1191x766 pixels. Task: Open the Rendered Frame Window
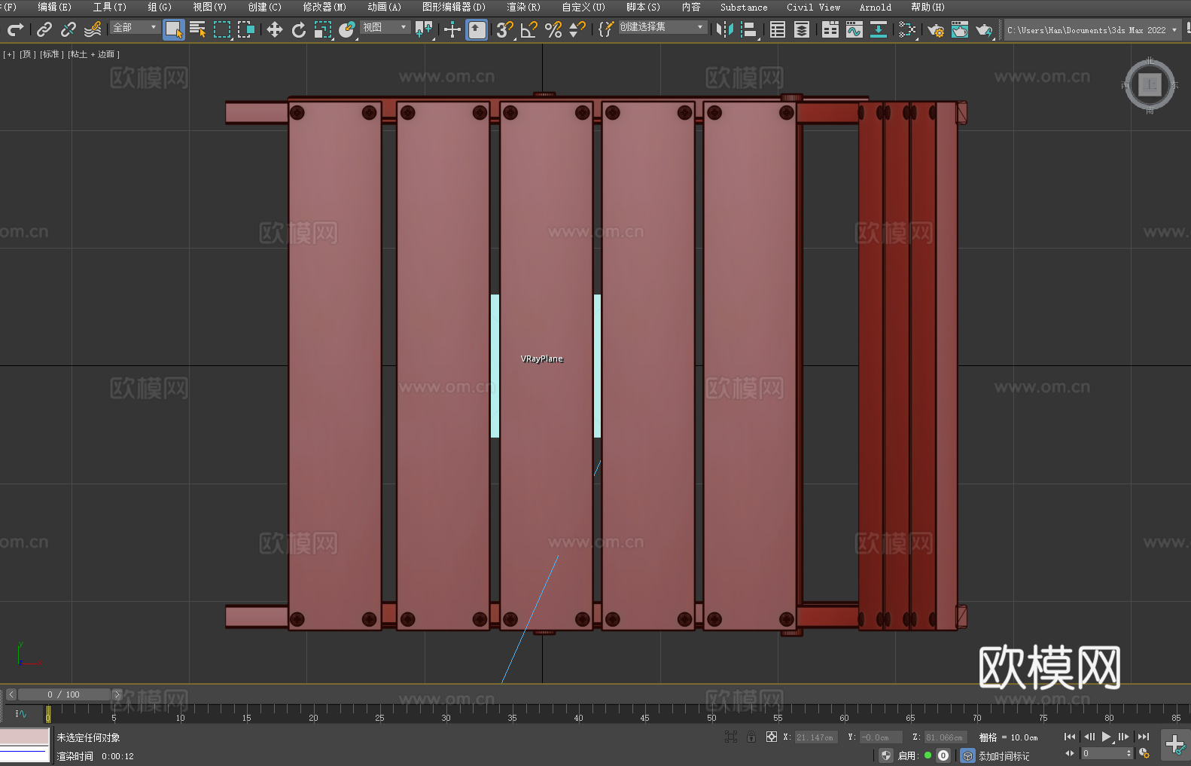960,29
